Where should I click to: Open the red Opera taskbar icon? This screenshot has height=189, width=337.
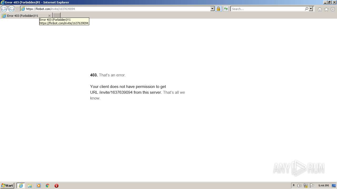(56, 186)
